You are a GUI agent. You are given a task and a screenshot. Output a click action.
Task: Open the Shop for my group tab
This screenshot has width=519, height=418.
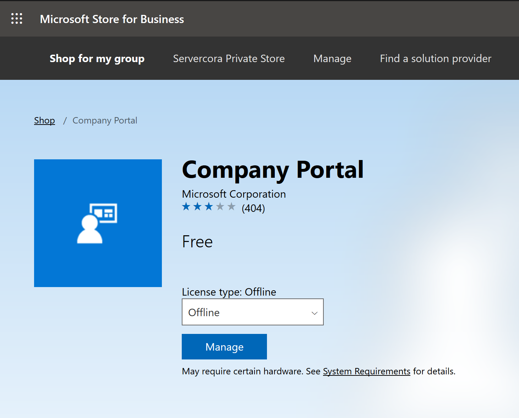tap(97, 59)
